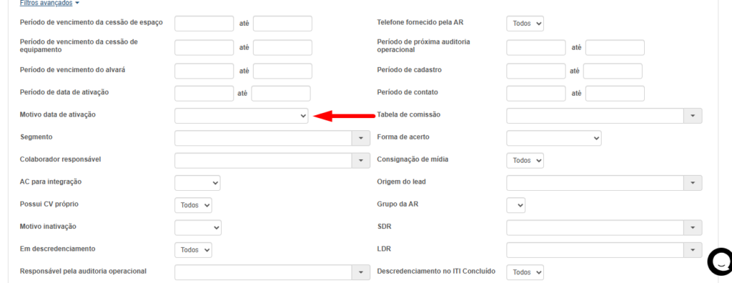Click end date for próxima auditoria operacional

[615, 48]
